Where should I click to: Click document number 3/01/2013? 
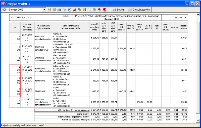pyautogui.click(x=39, y=58)
